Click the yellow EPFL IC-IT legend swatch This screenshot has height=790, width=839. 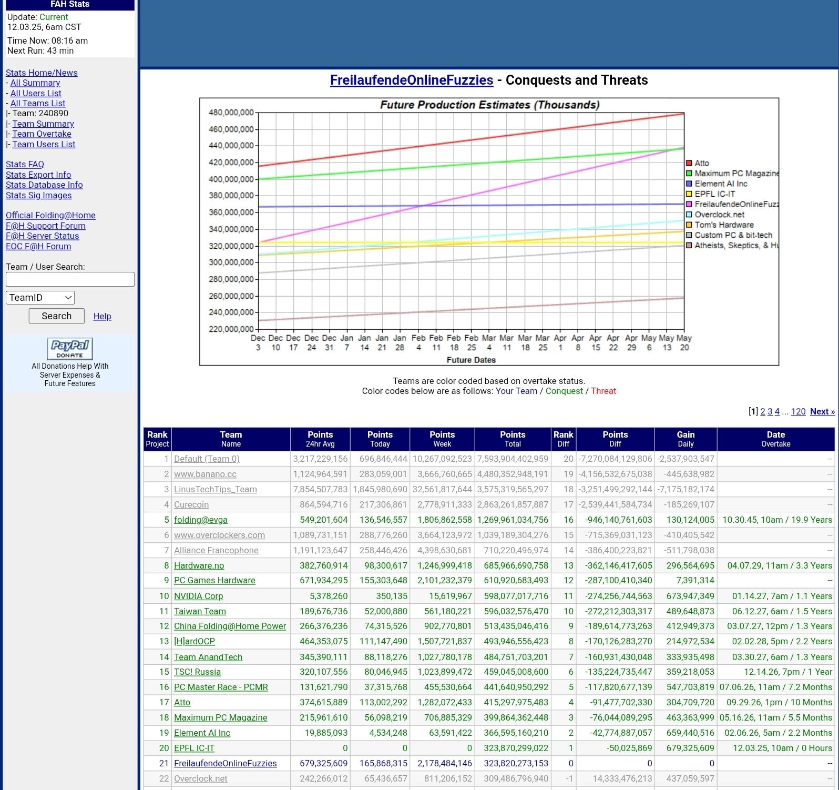pos(689,194)
